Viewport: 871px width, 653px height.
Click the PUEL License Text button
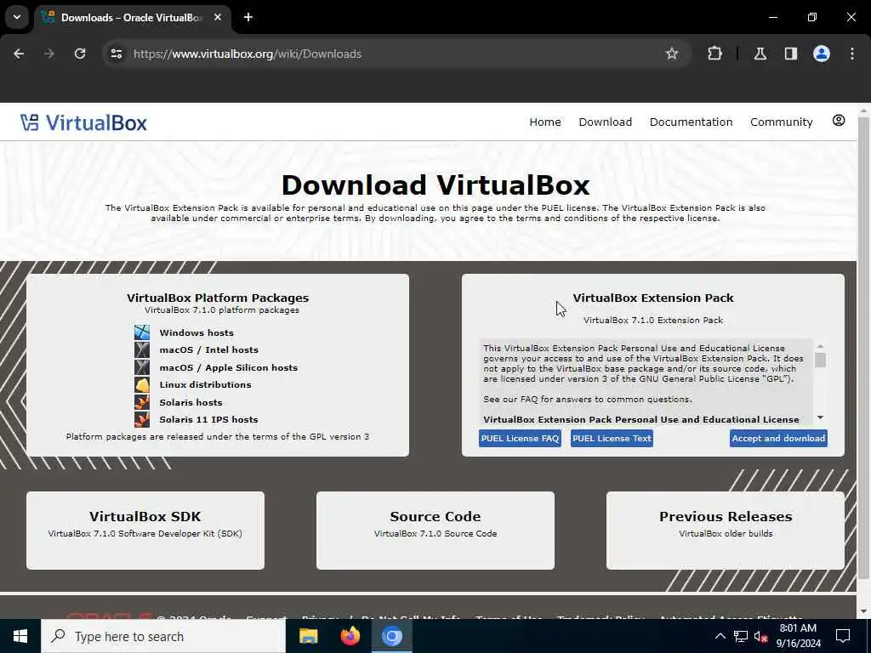click(x=612, y=438)
